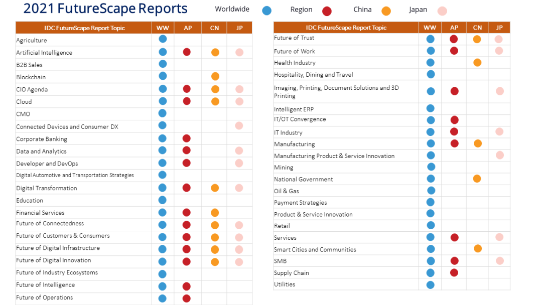Click the Connected Devices JP pink dot
This screenshot has height=305, width=542.
239,126
